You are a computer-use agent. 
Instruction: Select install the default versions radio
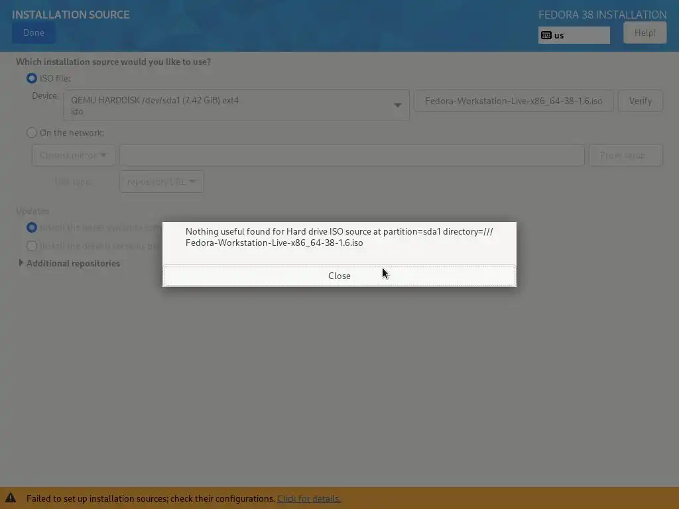pyautogui.click(x=32, y=246)
